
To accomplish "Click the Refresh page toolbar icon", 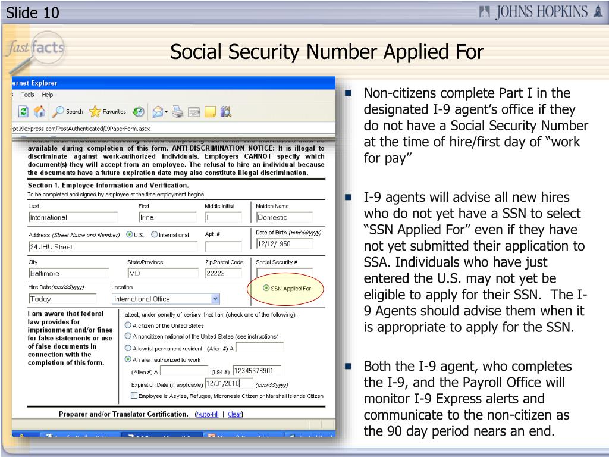I will (x=23, y=112).
